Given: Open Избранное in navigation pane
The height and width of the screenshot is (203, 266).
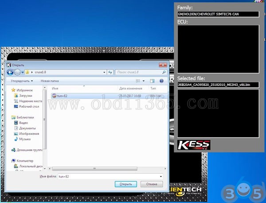Looking at the screenshot, I should tap(24, 90).
